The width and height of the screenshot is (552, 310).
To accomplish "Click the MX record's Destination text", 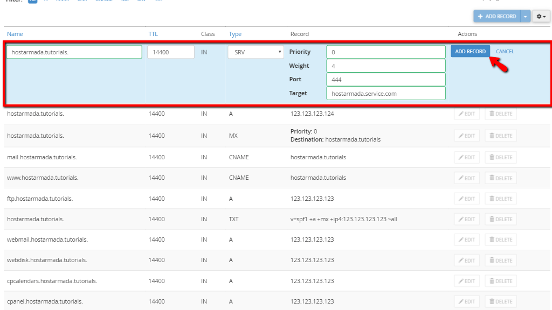I will (335, 139).
